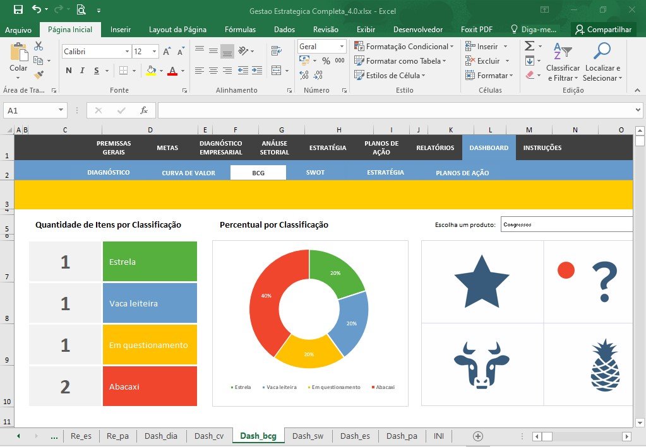Viewport: 646px width, 447px height.
Task: Click the Save icon in quick access toolbar
Action: [x=18, y=9]
